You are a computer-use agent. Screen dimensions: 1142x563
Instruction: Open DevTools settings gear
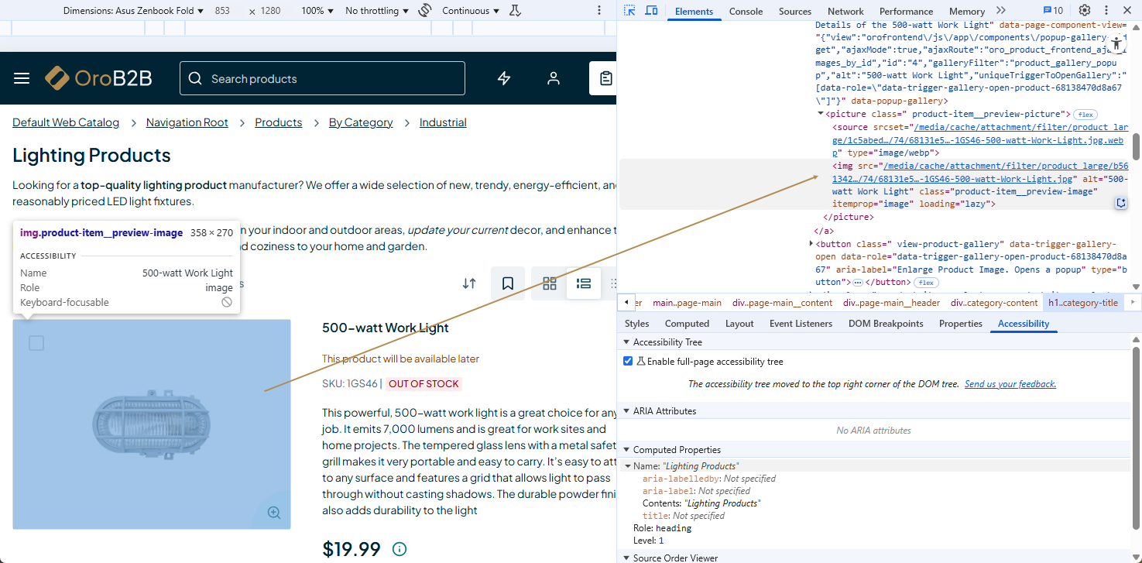coord(1085,11)
